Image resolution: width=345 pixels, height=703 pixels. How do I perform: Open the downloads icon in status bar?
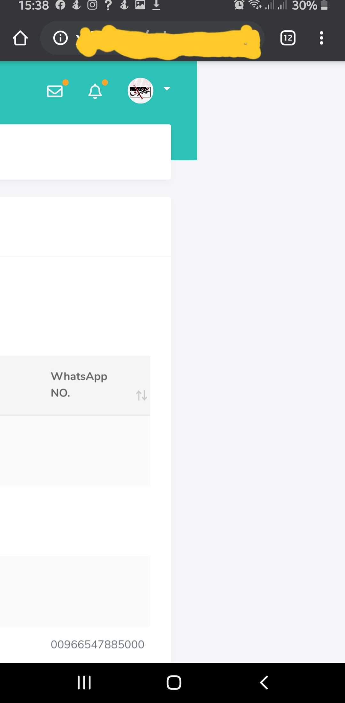tap(156, 5)
